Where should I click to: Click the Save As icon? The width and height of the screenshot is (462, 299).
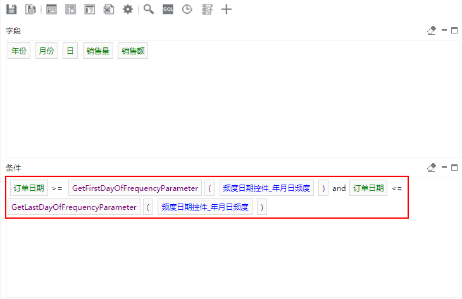click(30, 9)
